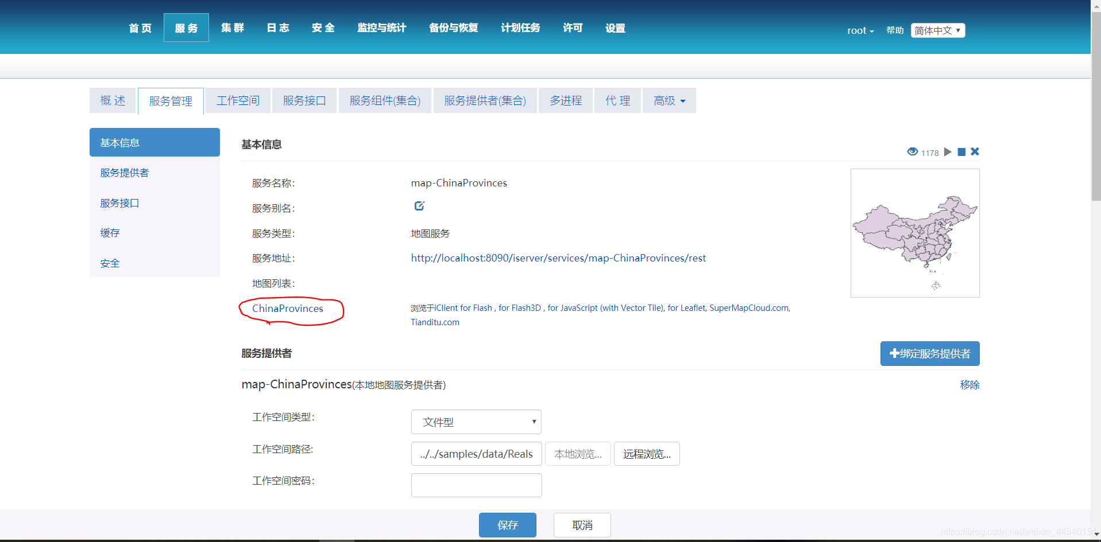Browse with for JavaScript link
This screenshot has height=542, width=1101.
pos(573,308)
